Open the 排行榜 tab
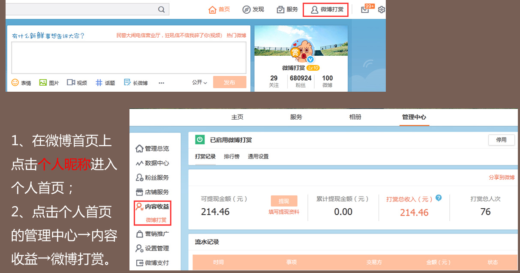This screenshot has width=520, height=273. point(231,156)
